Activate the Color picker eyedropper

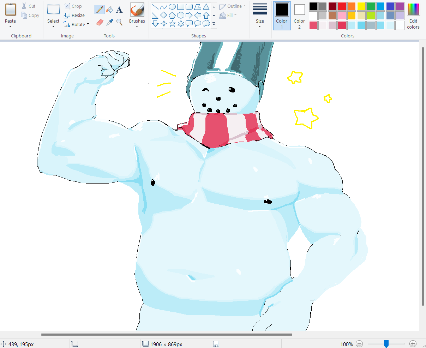pyautogui.click(x=110, y=22)
